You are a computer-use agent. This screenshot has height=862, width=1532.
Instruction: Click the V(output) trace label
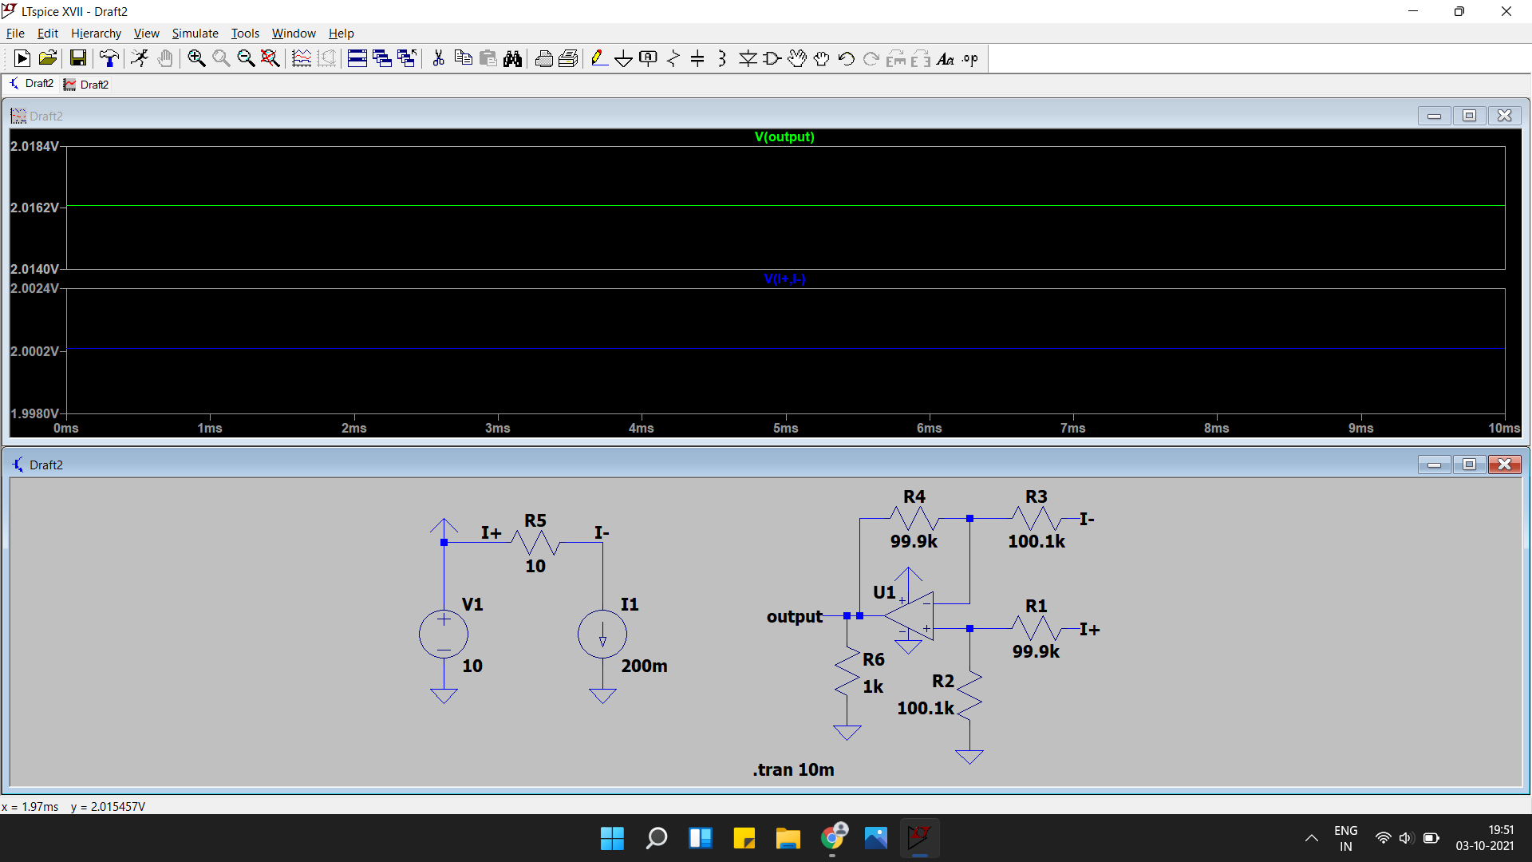tap(784, 136)
